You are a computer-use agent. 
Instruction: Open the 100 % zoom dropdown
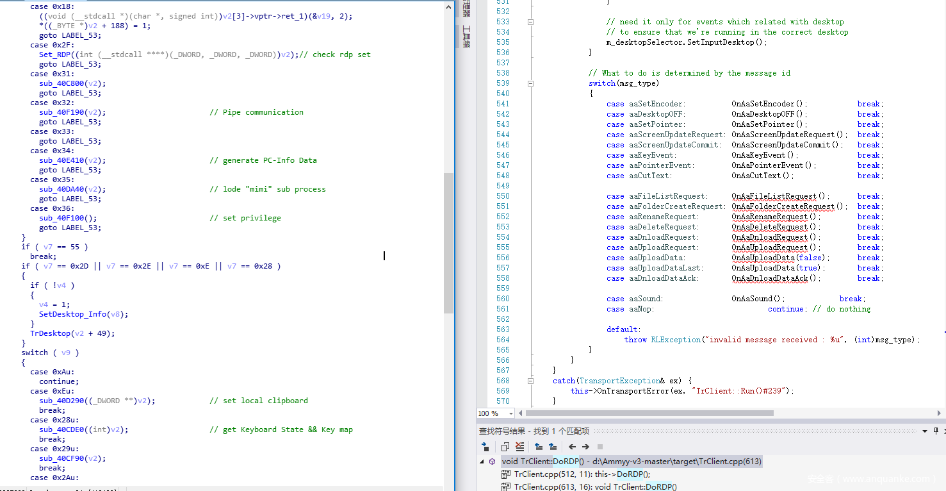point(510,413)
